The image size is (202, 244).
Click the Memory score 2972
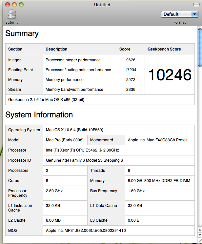point(131,79)
